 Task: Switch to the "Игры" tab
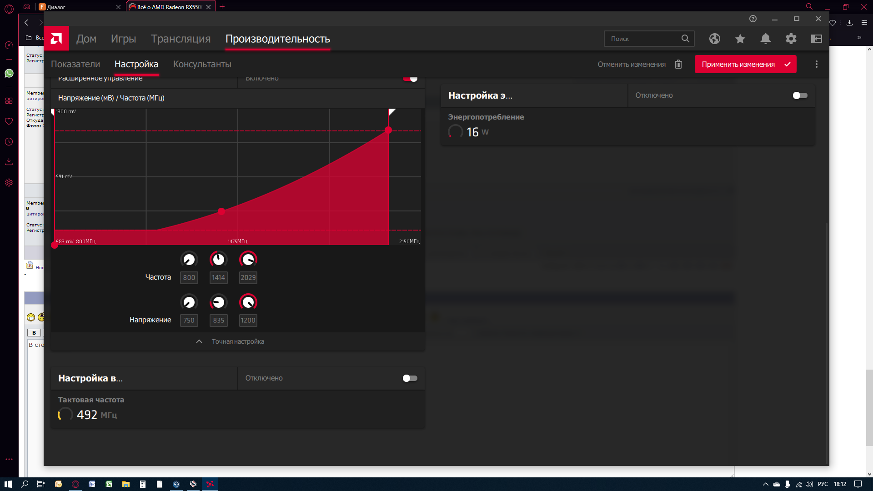(123, 39)
